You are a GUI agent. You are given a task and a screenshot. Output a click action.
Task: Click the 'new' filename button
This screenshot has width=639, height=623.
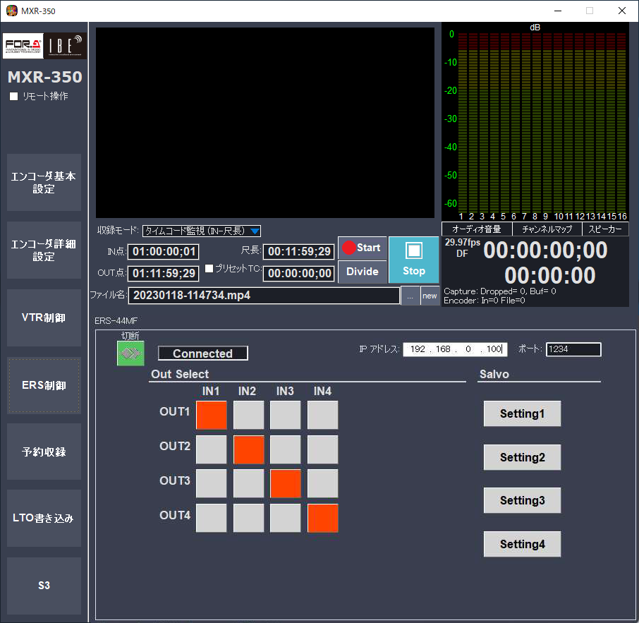click(430, 296)
